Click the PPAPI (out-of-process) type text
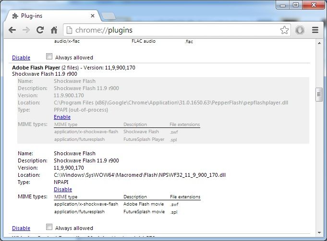327x241 pixels. (81, 110)
